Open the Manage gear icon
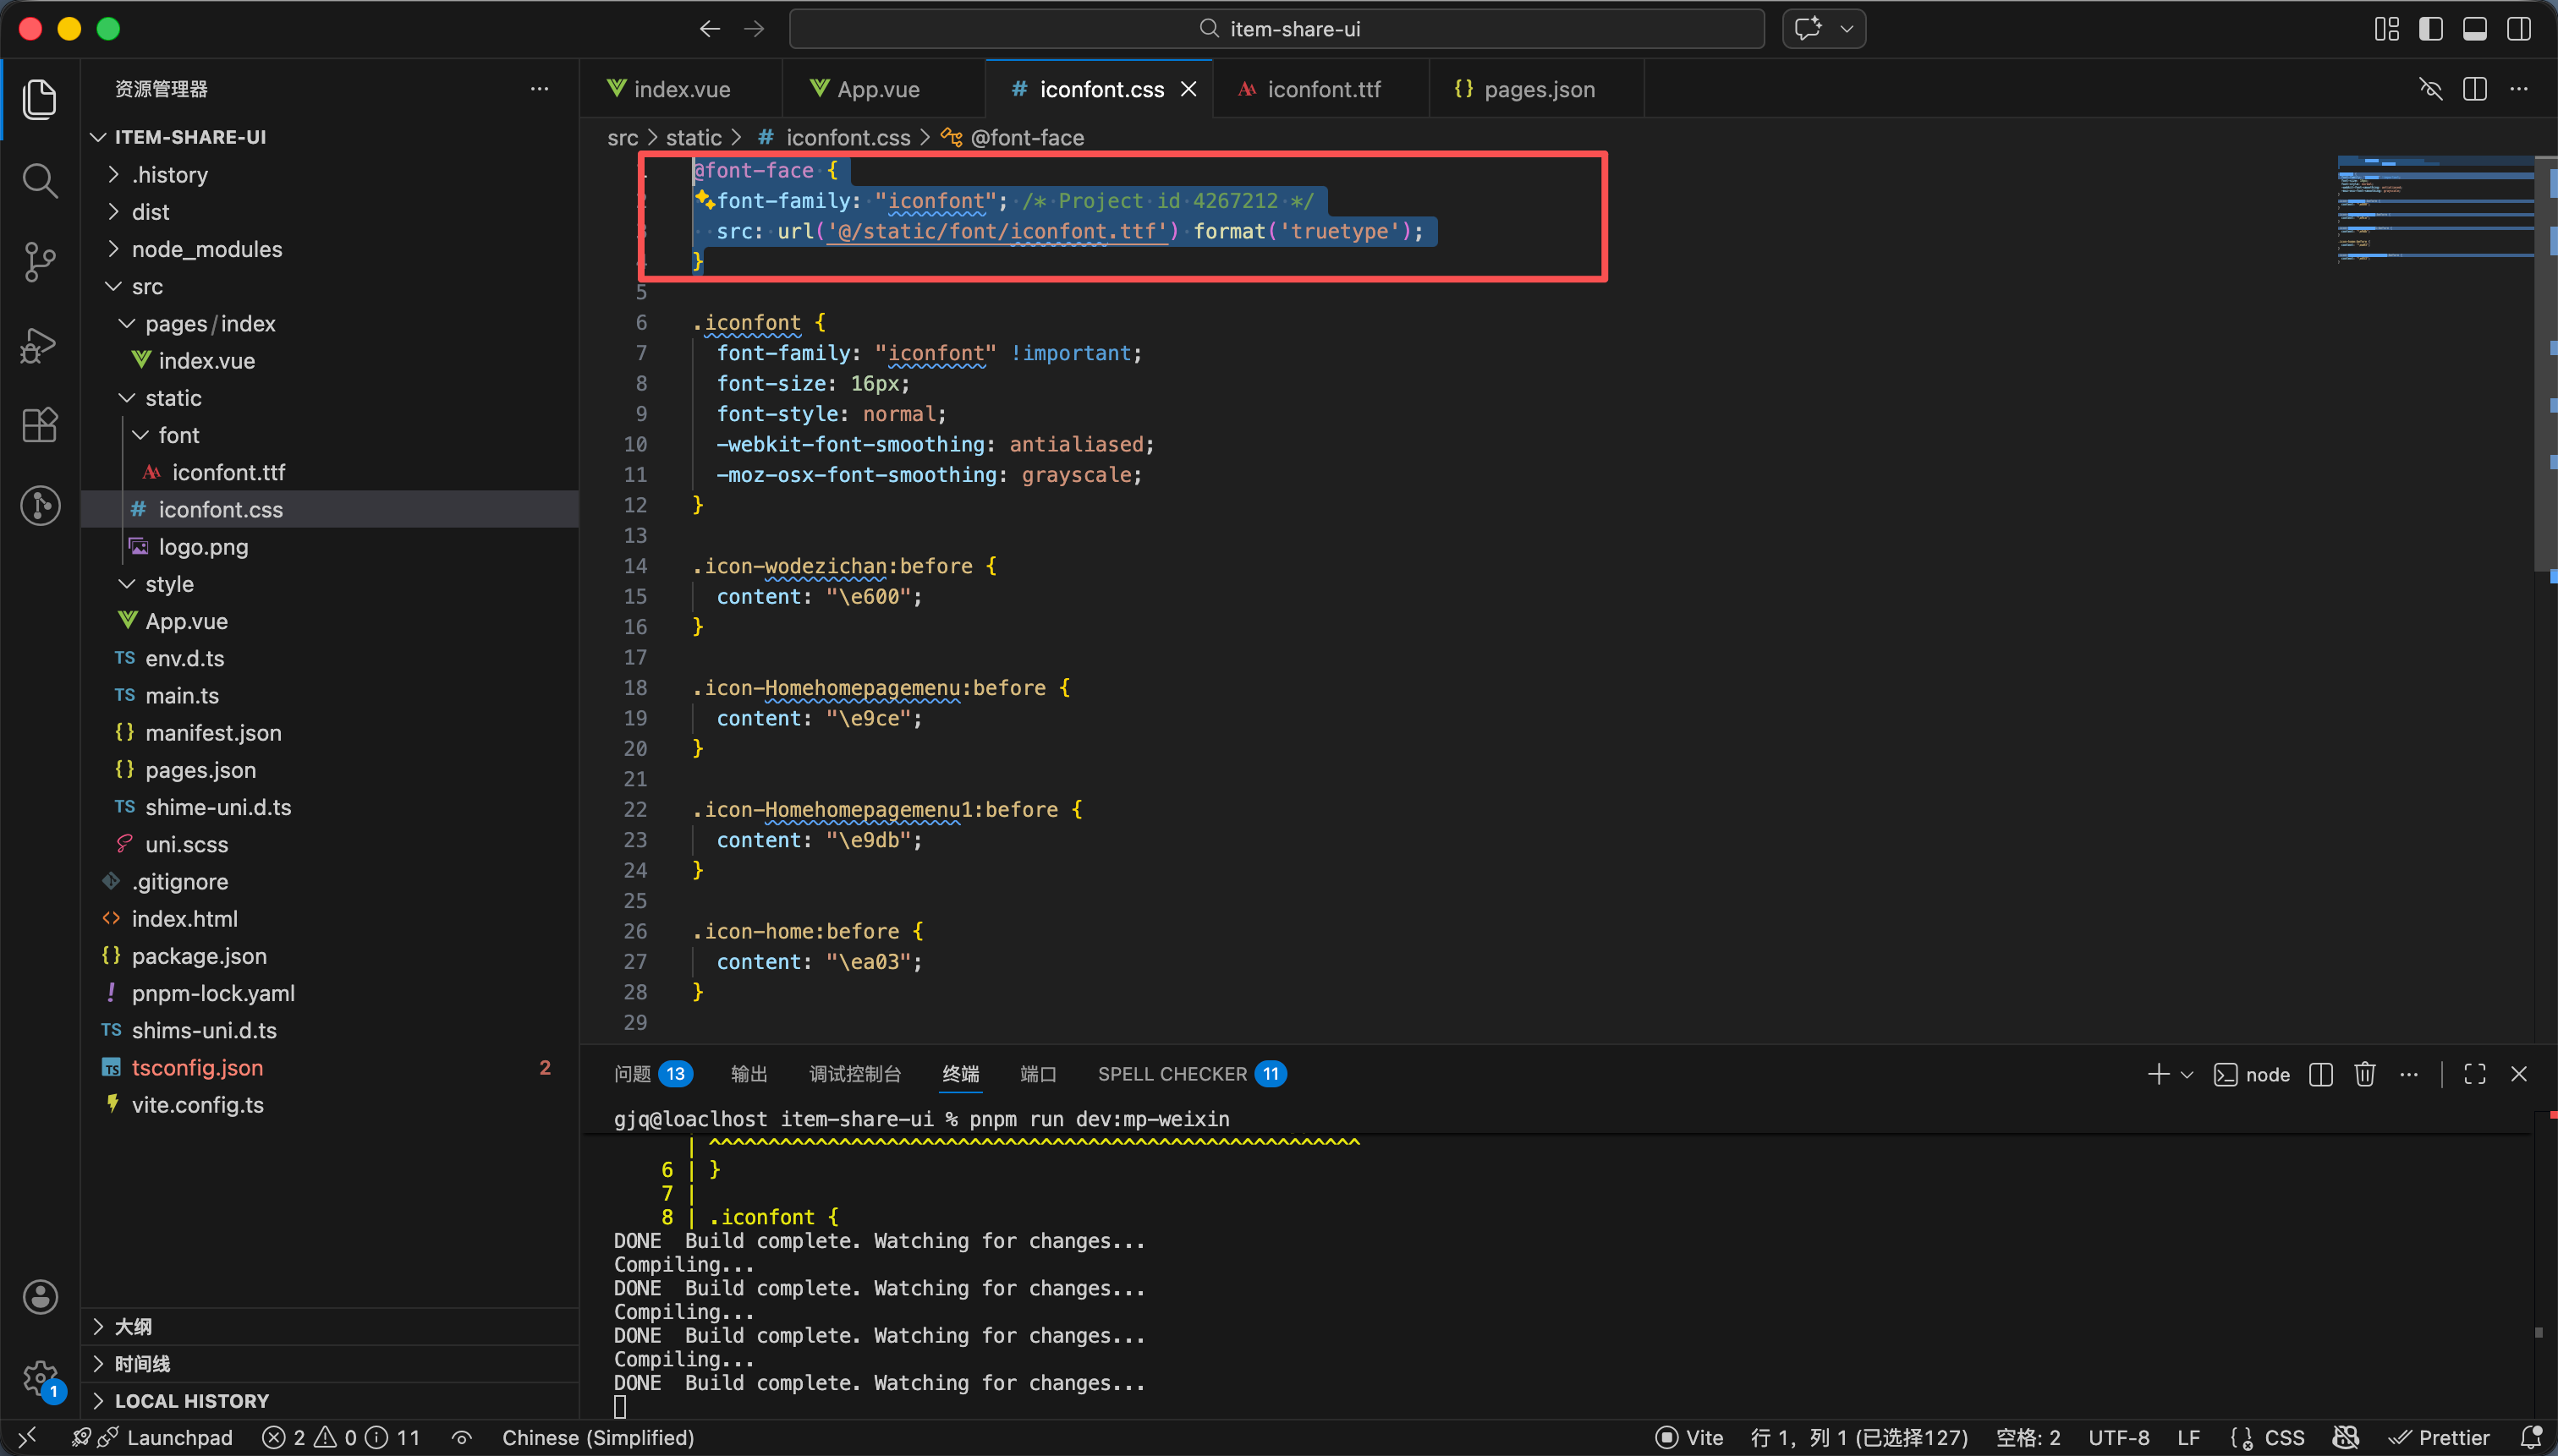 tap(40, 1377)
